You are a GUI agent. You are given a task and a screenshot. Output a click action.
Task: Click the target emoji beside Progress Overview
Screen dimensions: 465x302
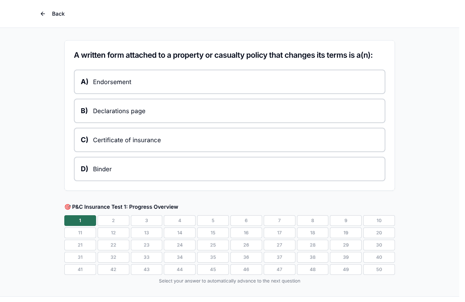coord(67,207)
